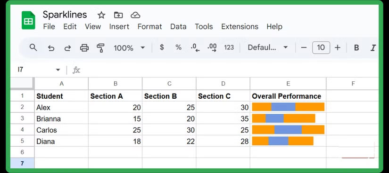
Task: Click Alex's sparkline bar chart
Action: click(288, 107)
